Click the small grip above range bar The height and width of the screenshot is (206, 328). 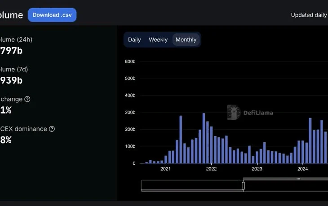pyautogui.click(x=299, y=179)
